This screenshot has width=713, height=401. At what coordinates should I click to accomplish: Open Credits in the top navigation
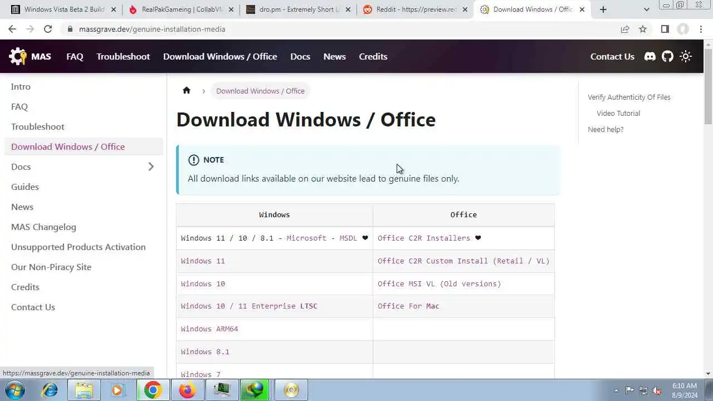373,56
